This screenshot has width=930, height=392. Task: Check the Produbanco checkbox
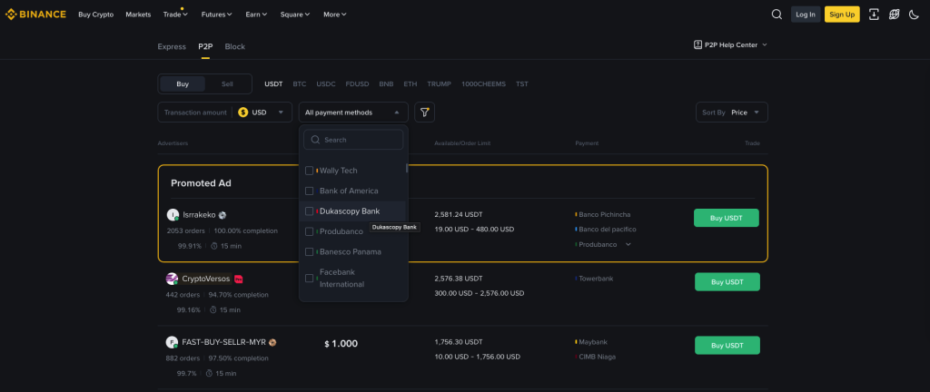(309, 231)
